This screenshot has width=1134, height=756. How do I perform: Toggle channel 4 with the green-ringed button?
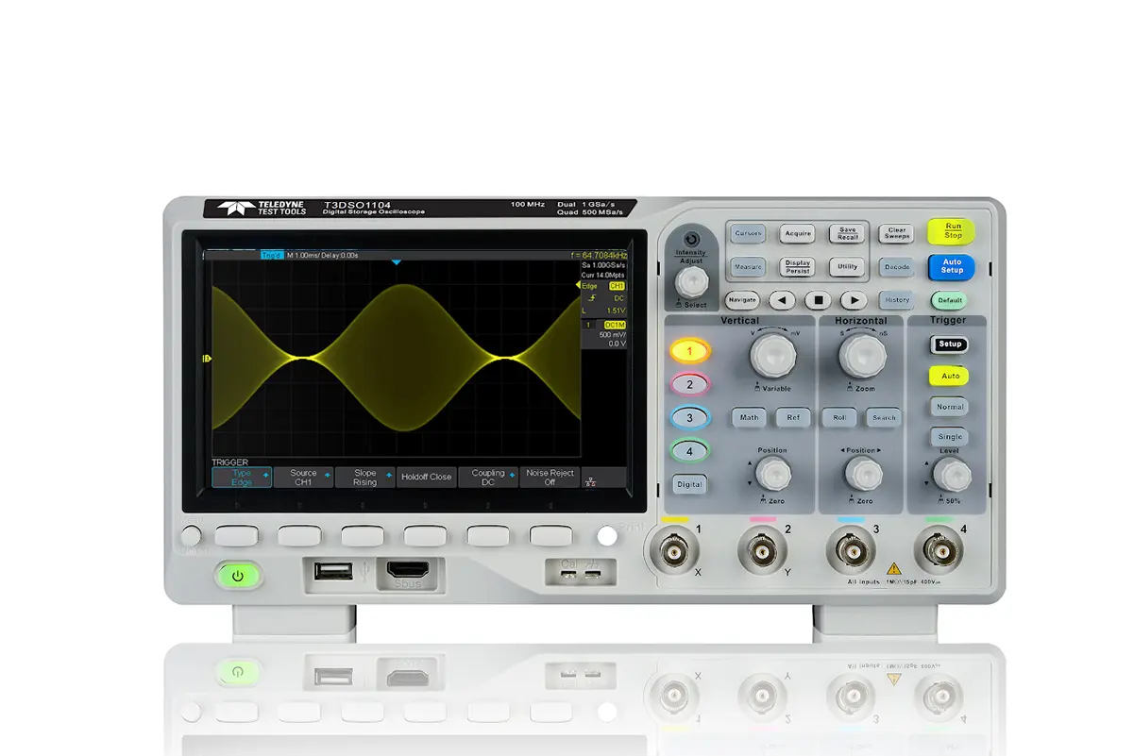coord(689,451)
